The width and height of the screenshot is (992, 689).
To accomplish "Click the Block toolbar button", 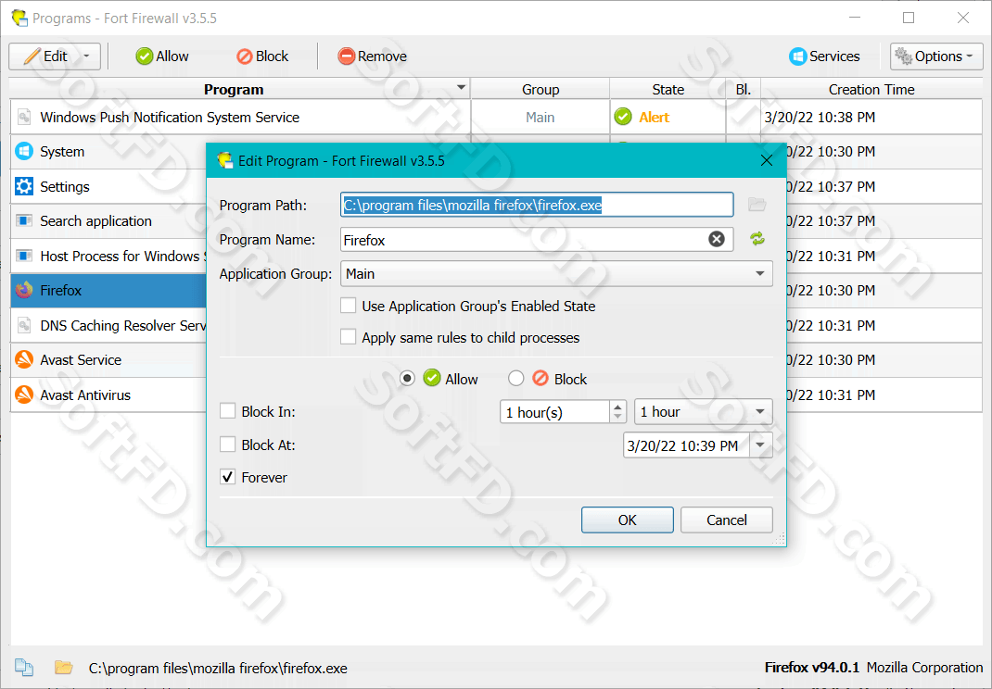I will 262,56.
